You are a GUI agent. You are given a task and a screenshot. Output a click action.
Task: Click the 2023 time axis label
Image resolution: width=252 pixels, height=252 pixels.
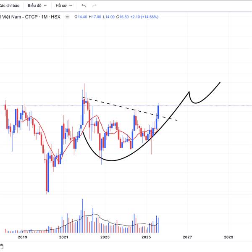tap(105, 237)
